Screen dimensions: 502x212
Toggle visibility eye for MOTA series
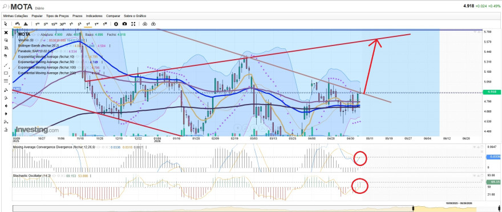point(33,35)
